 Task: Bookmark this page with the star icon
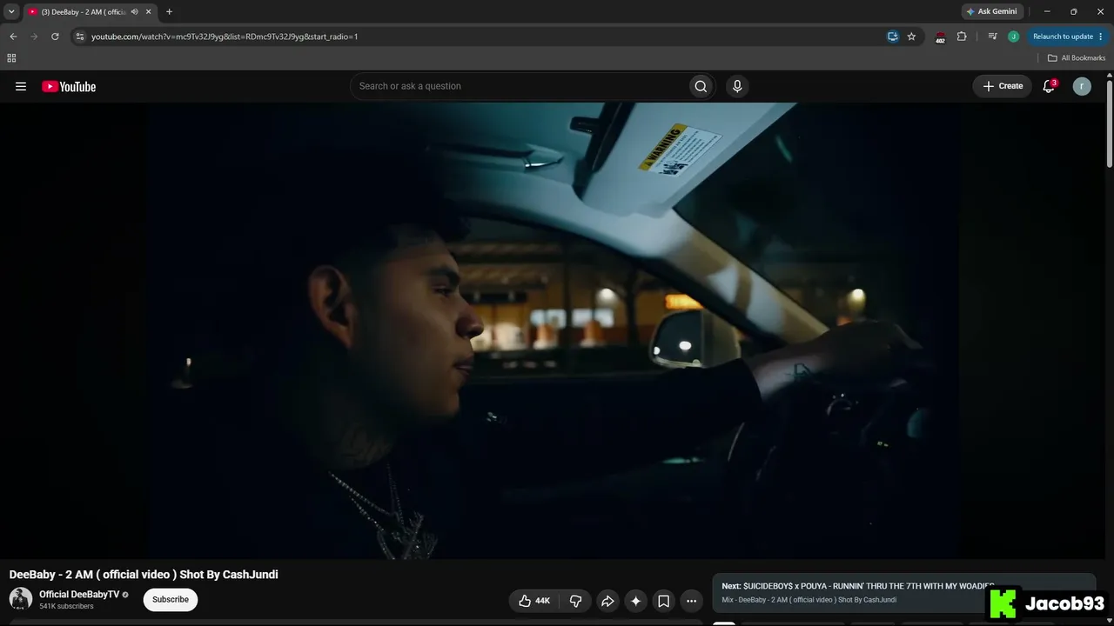(911, 37)
